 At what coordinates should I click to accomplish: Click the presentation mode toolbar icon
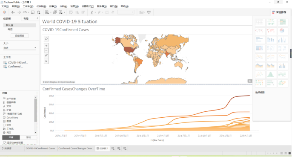149,12
